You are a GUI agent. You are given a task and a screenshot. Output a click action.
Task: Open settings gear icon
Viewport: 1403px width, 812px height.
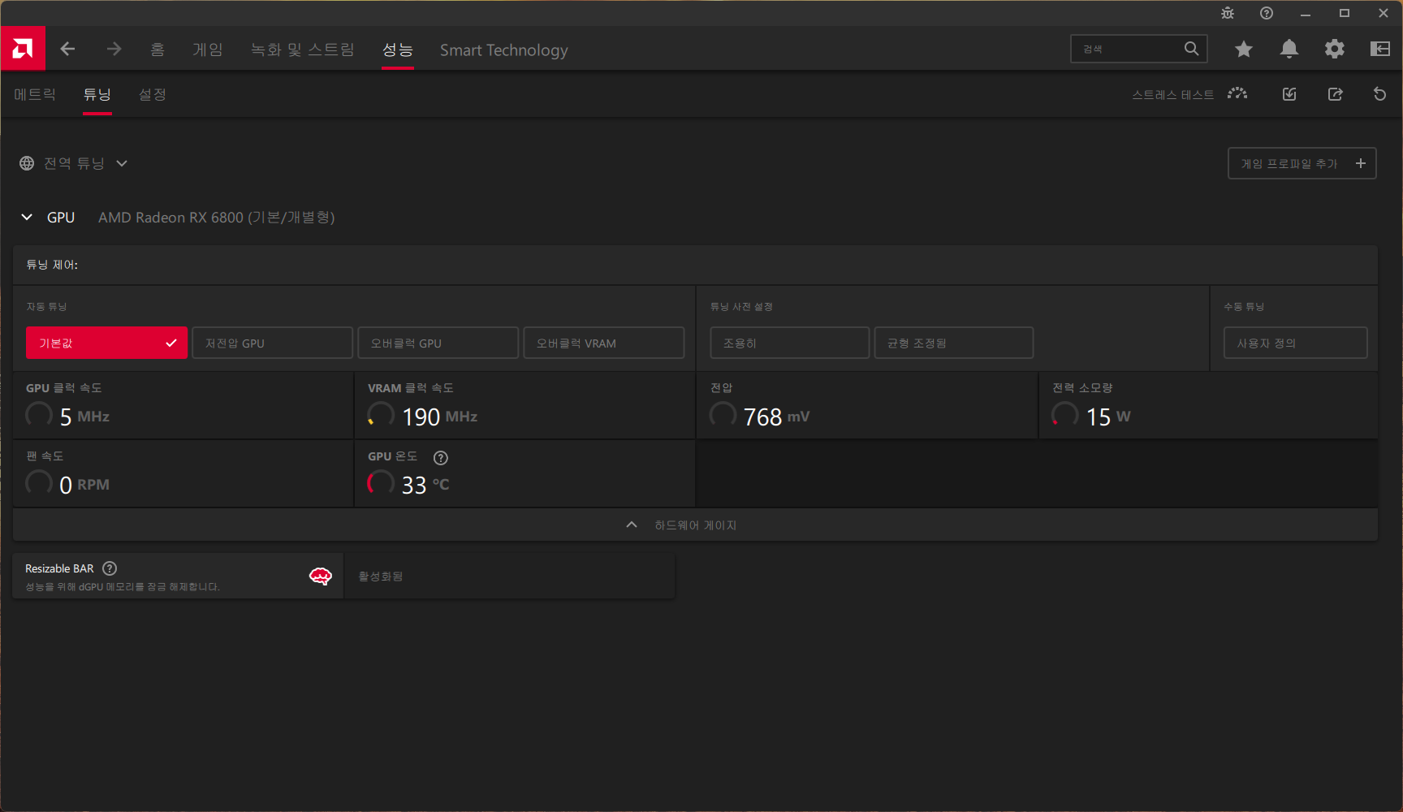pos(1334,50)
